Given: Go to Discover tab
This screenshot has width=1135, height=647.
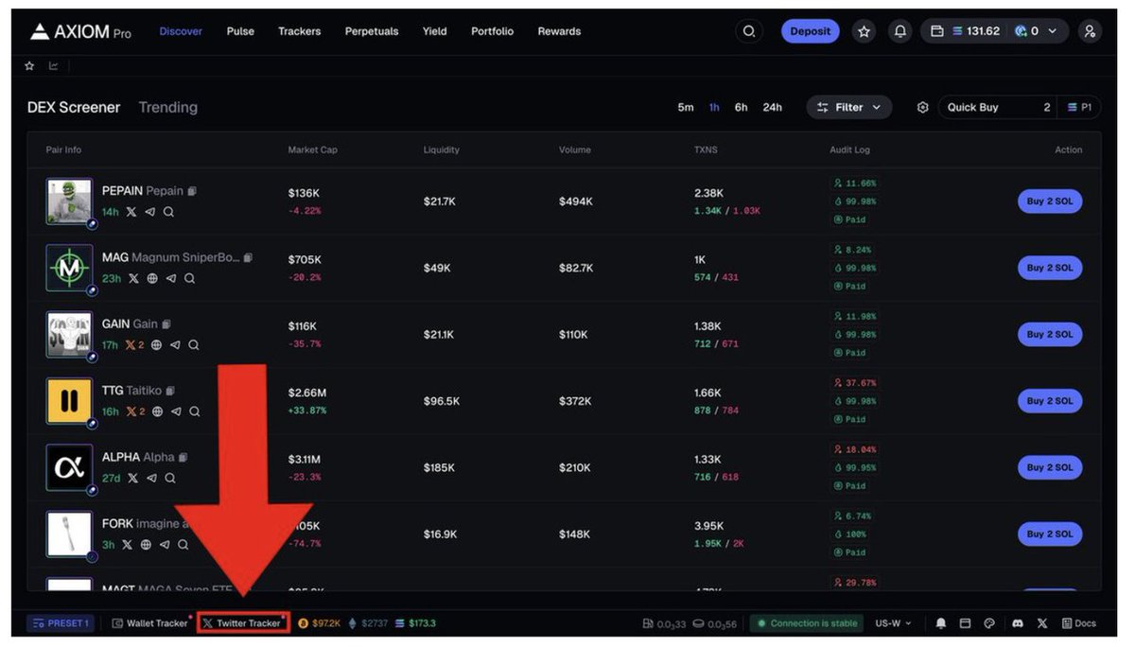Looking at the screenshot, I should click(x=181, y=31).
